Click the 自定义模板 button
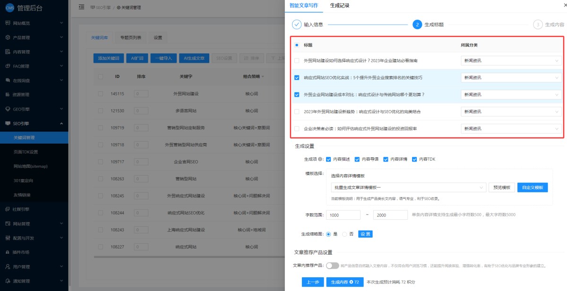 [533, 188]
